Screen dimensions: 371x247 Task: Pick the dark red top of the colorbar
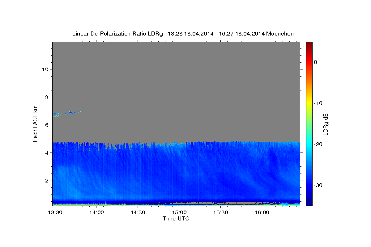click(x=309, y=44)
